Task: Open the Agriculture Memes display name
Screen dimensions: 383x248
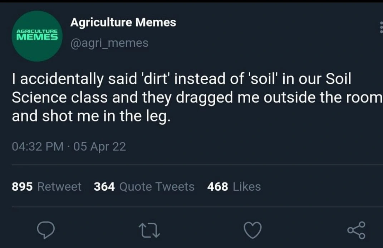Action: pyautogui.click(x=123, y=23)
